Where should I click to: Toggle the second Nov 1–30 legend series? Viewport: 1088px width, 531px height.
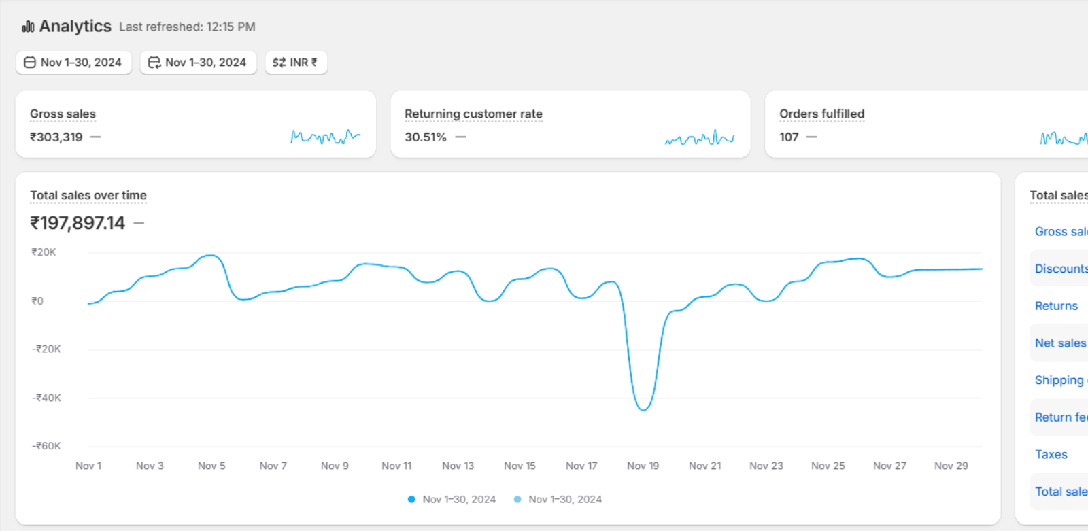pyautogui.click(x=558, y=499)
